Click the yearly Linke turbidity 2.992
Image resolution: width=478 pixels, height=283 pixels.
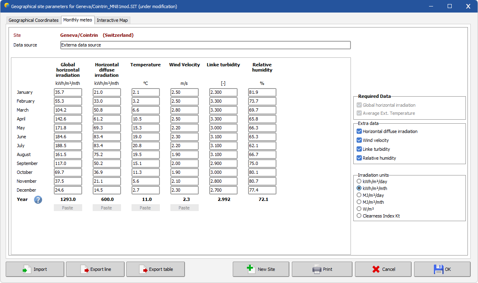click(x=224, y=199)
